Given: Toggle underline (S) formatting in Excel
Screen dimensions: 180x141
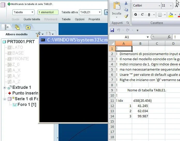Looking at the screenshot, I should [149, 15].
